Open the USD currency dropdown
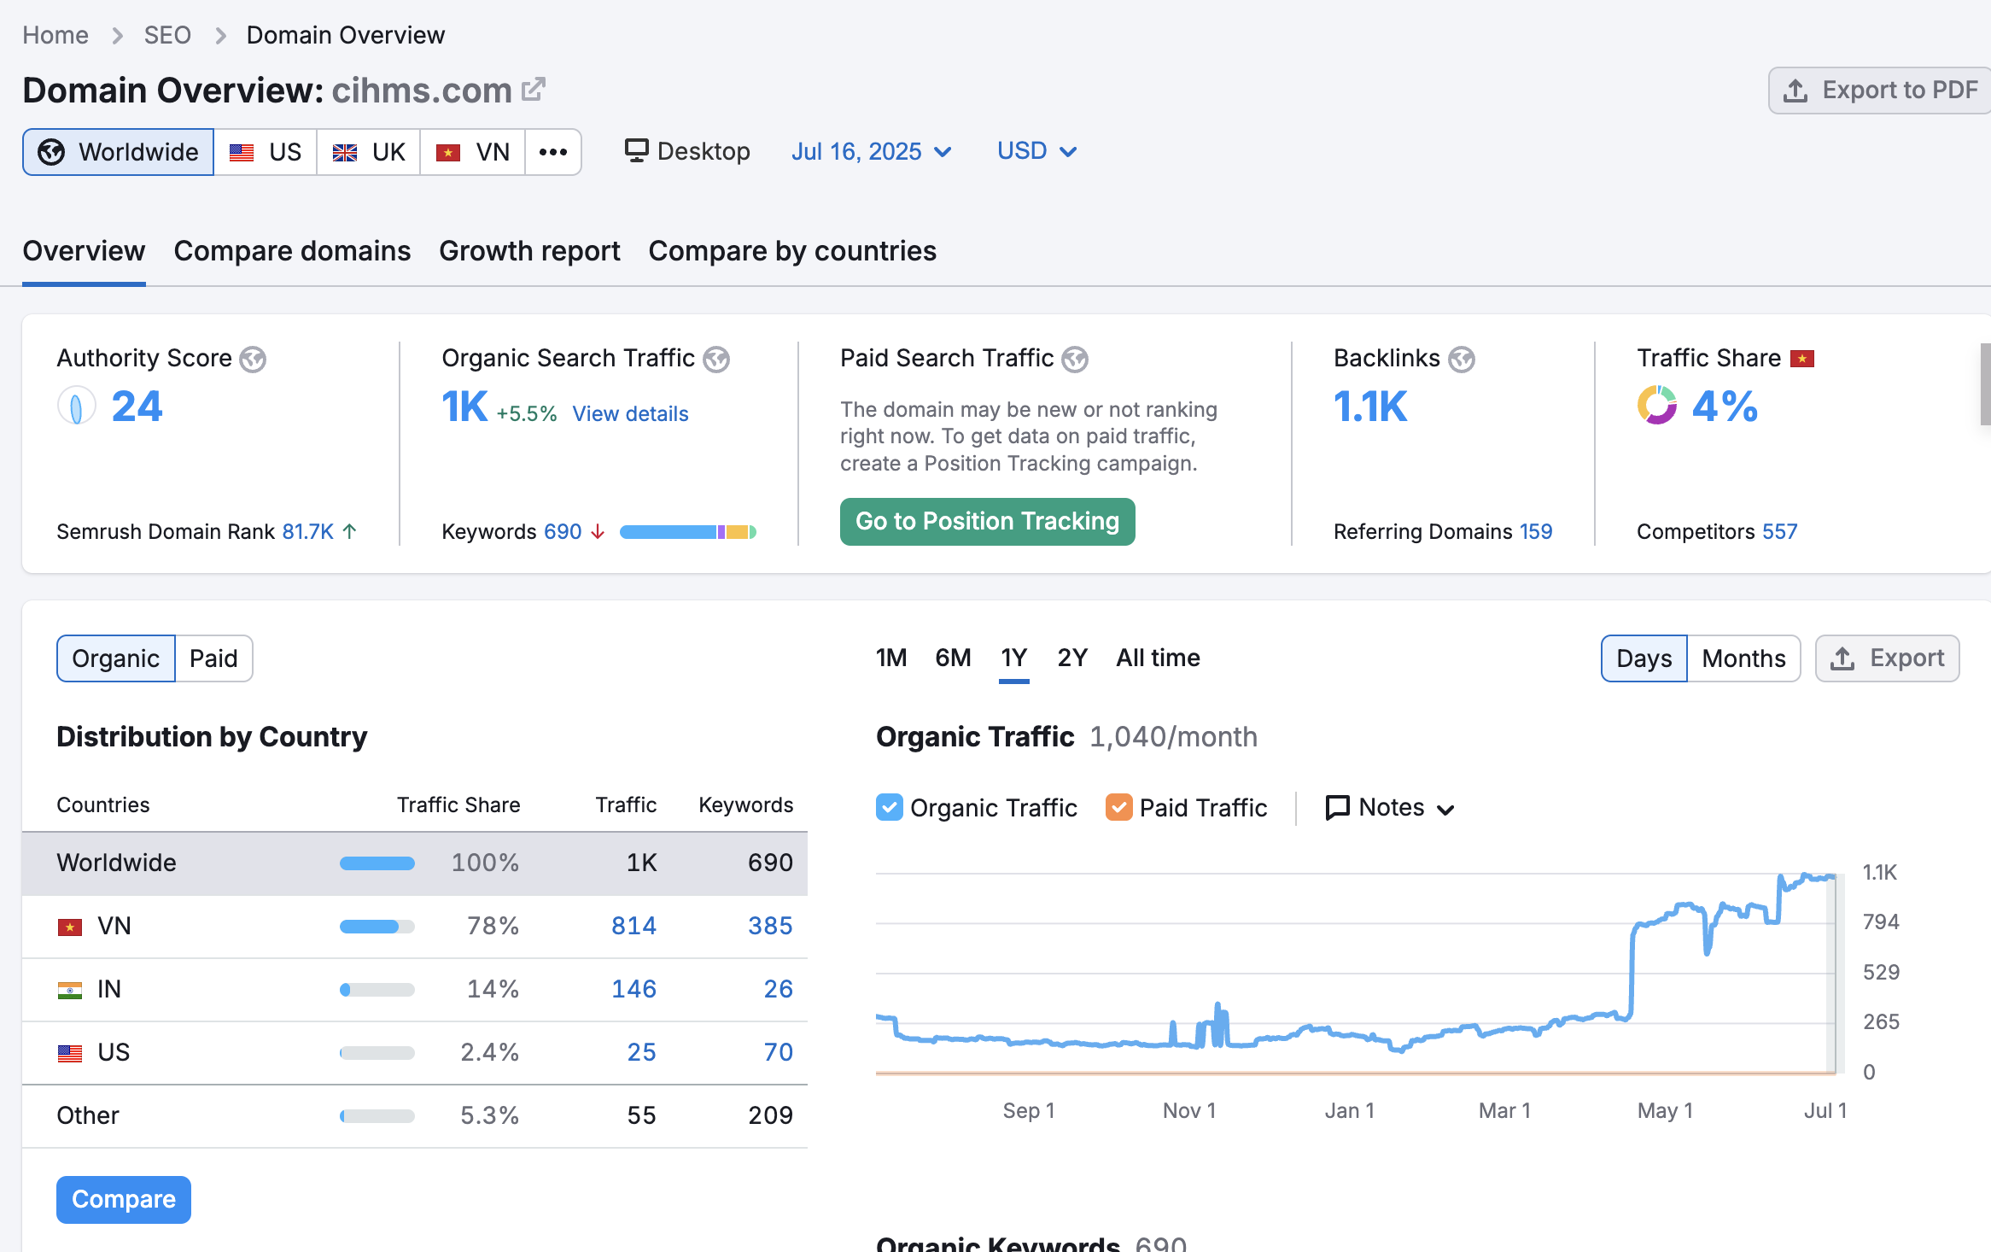 pos(1036,150)
